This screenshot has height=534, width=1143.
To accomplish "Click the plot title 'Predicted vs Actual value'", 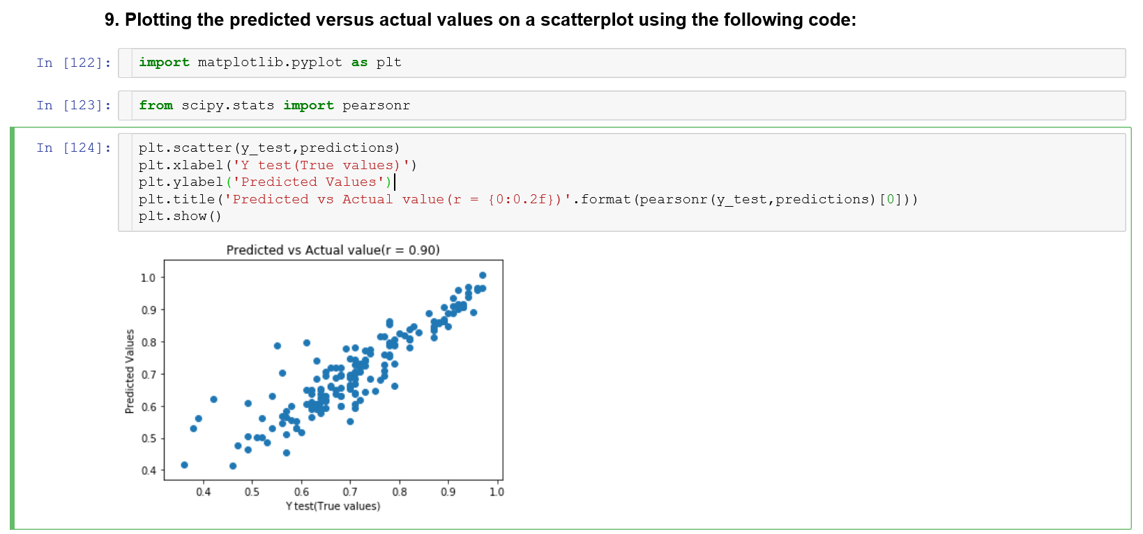I will [x=333, y=250].
